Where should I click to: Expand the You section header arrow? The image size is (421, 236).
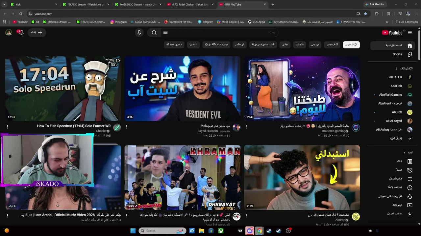[405, 152]
